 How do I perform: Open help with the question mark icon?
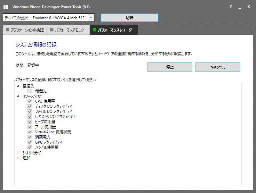point(230,7)
